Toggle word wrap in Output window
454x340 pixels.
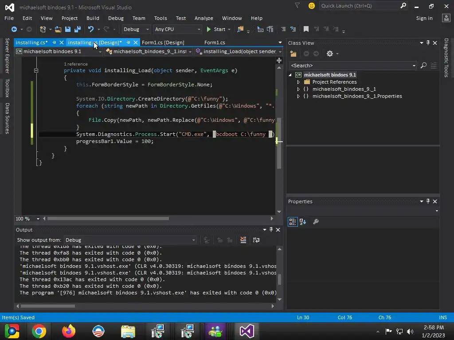pos(256,240)
